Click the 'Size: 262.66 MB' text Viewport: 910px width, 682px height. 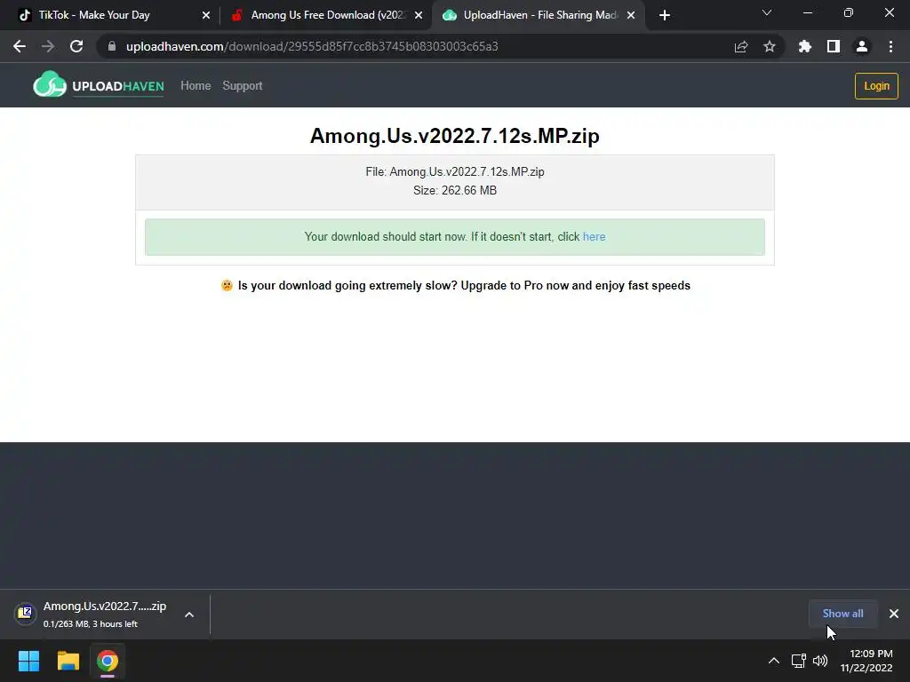pyautogui.click(x=455, y=190)
